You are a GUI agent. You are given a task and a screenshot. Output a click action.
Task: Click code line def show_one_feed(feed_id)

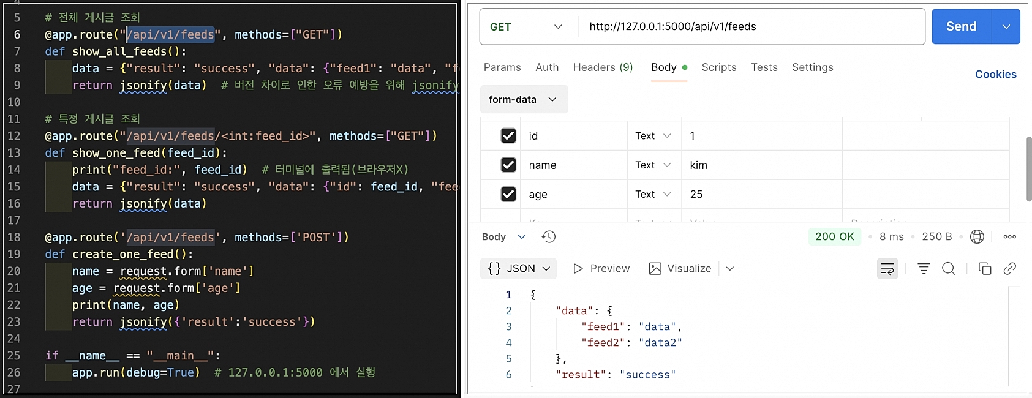[136, 152]
